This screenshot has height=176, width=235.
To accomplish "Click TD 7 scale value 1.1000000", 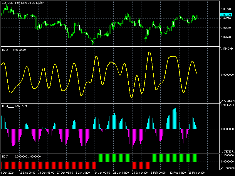I will click(x=227, y=155).
